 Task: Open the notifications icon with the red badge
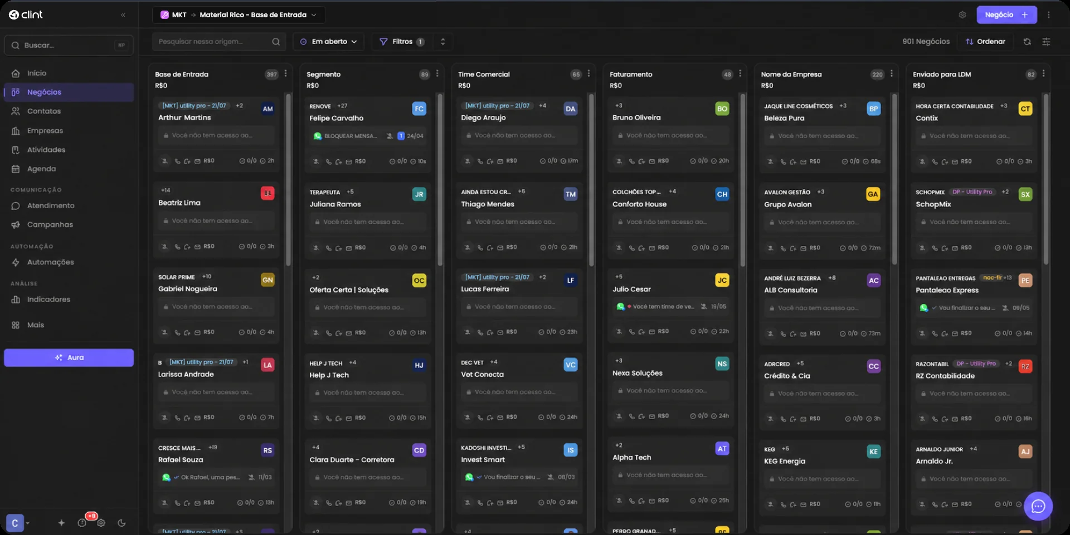[x=82, y=522]
